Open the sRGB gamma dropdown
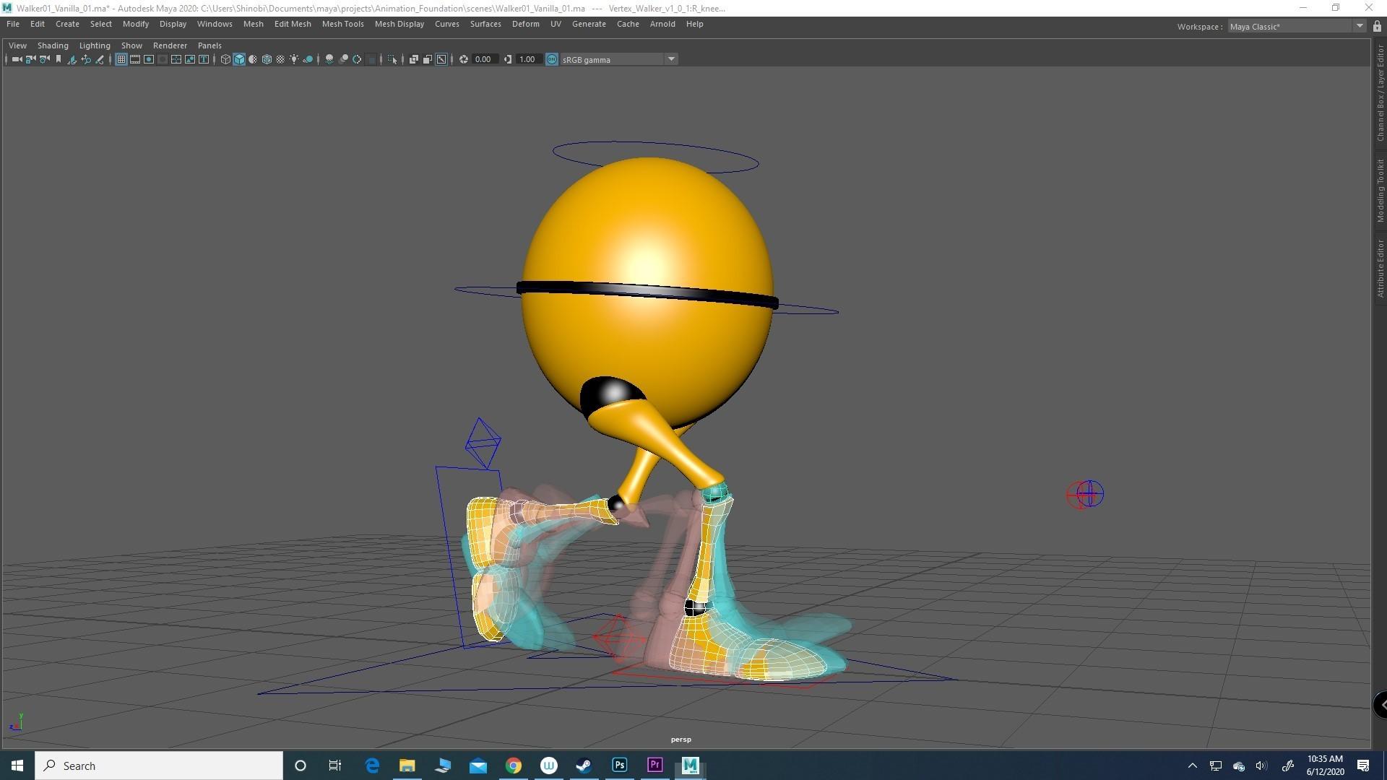 point(671,59)
